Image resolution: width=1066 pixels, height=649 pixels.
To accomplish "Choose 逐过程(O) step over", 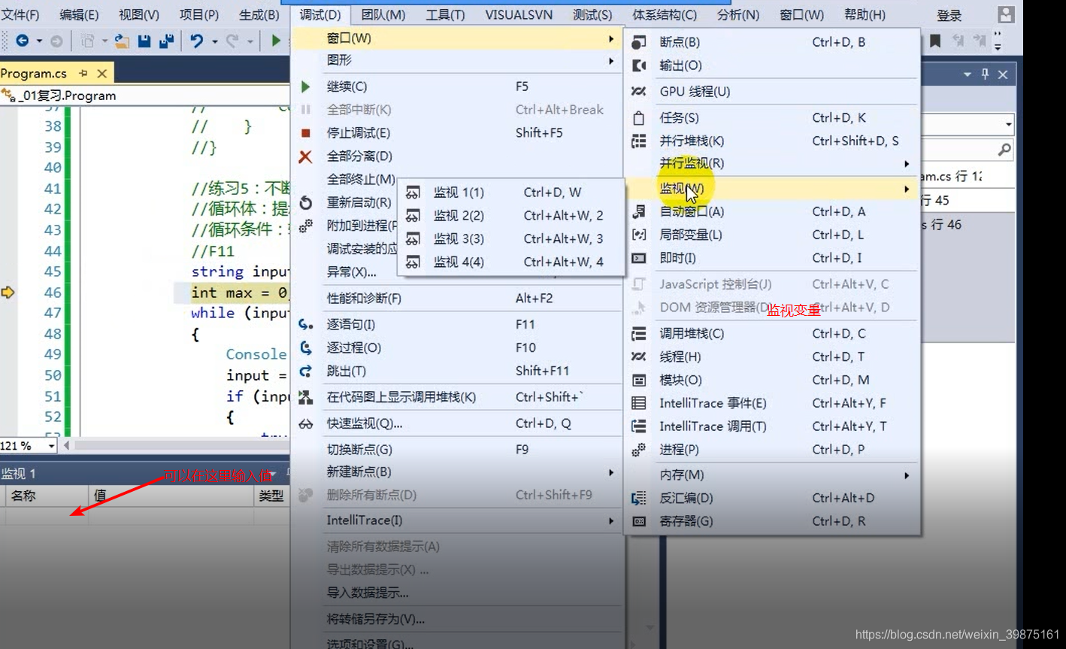I will (x=458, y=347).
